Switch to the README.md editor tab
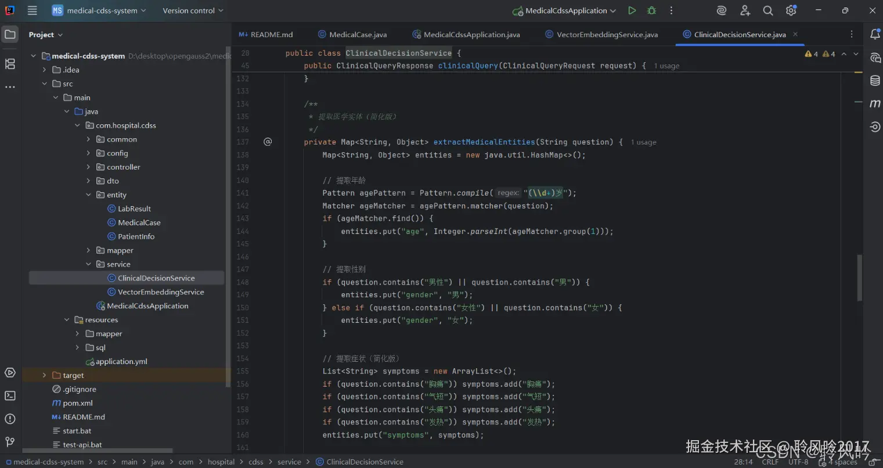Screen dimensions: 883x468 pyautogui.click(x=271, y=35)
